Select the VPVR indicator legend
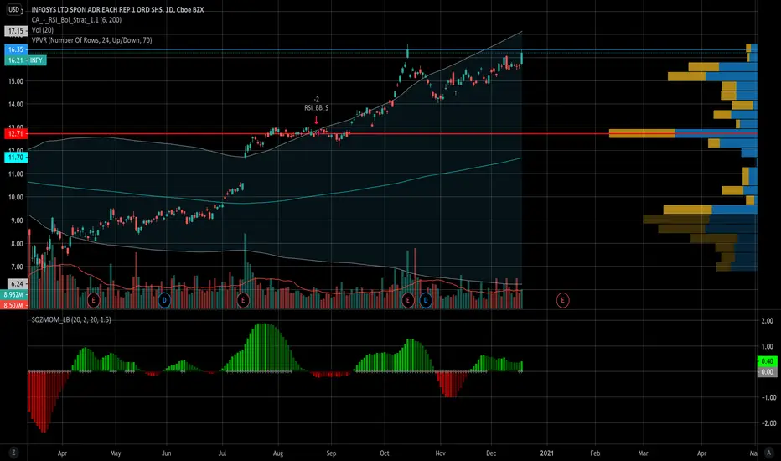This screenshot has height=461, width=781. [91, 40]
